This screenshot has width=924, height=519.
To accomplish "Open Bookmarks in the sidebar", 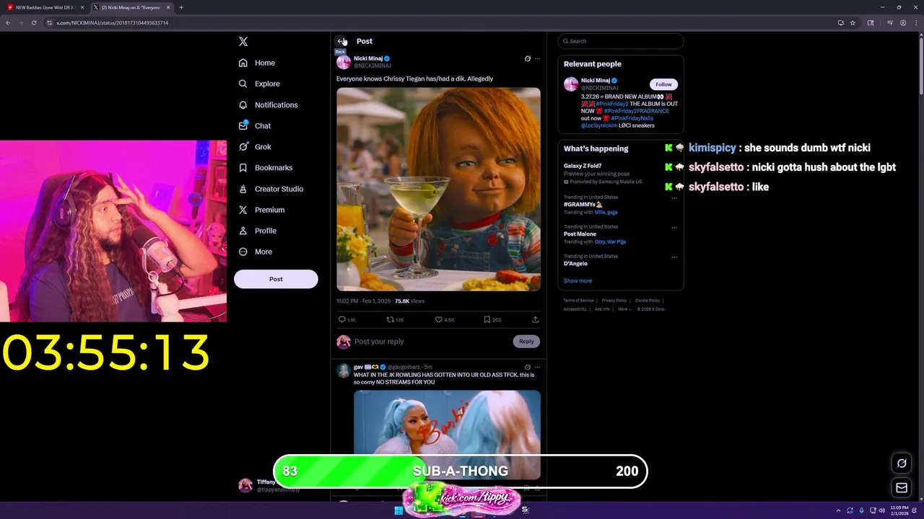I will [266, 167].
